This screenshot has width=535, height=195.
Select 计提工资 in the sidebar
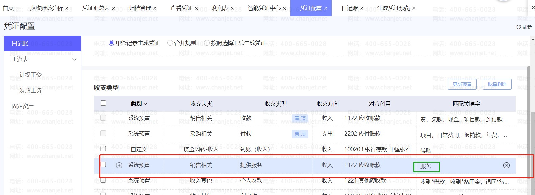[x=31, y=75]
